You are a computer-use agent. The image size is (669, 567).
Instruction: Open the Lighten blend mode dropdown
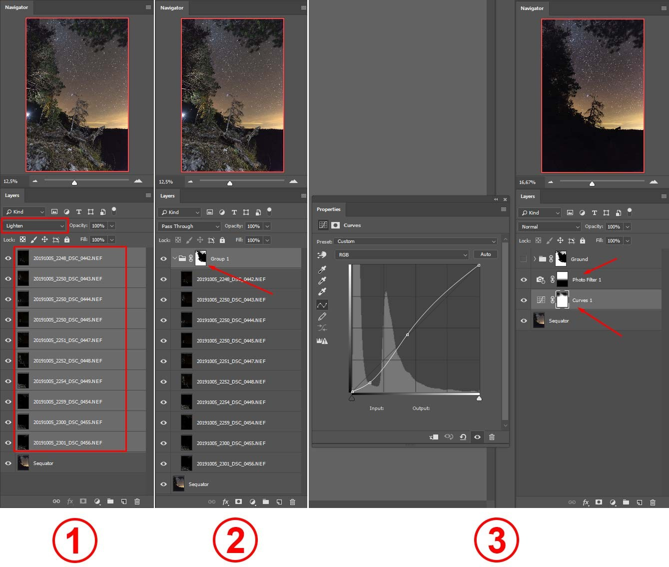(34, 225)
